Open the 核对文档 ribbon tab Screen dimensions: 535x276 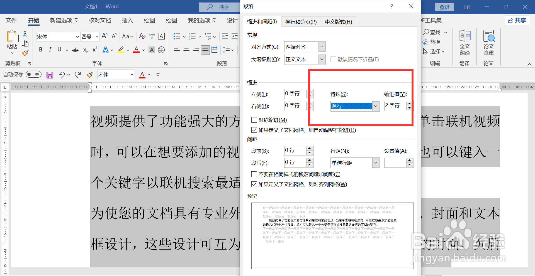(100, 20)
